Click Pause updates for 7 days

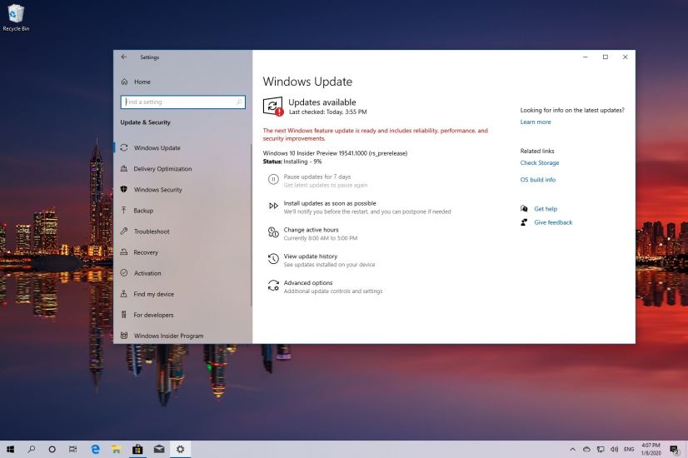pyautogui.click(x=317, y=177)
